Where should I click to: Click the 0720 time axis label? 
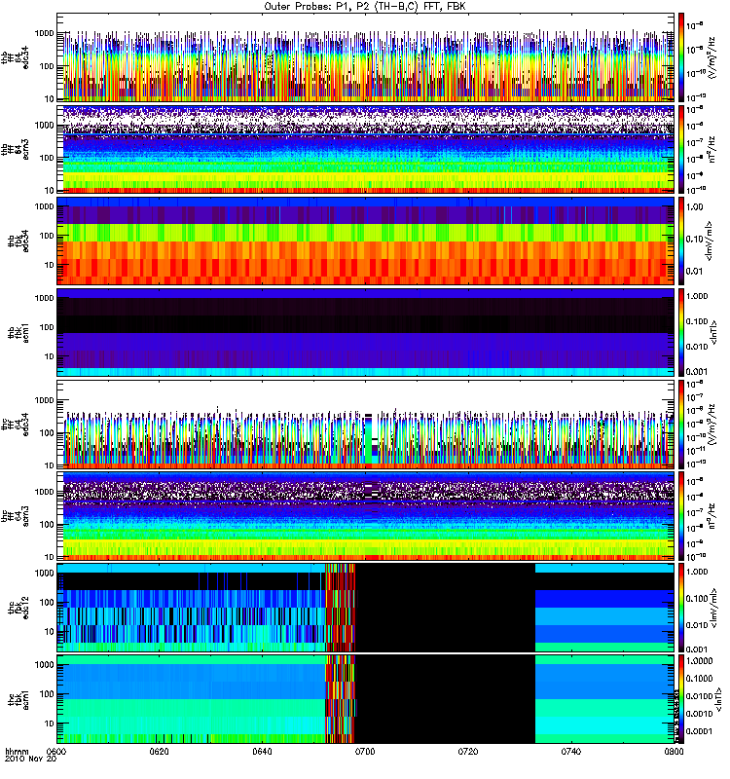click(468, 751)
